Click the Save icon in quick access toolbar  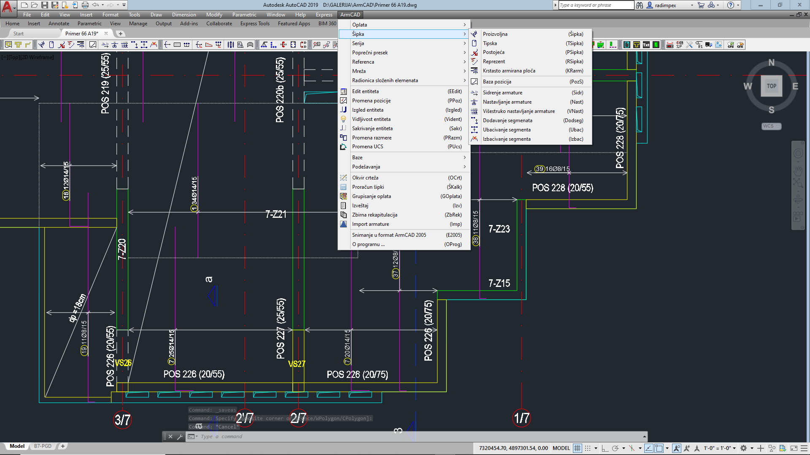point(45,5)
